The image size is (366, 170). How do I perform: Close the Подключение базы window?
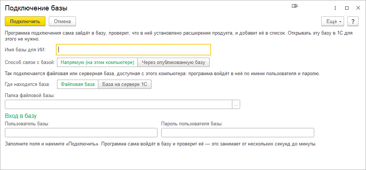(358, 8)
